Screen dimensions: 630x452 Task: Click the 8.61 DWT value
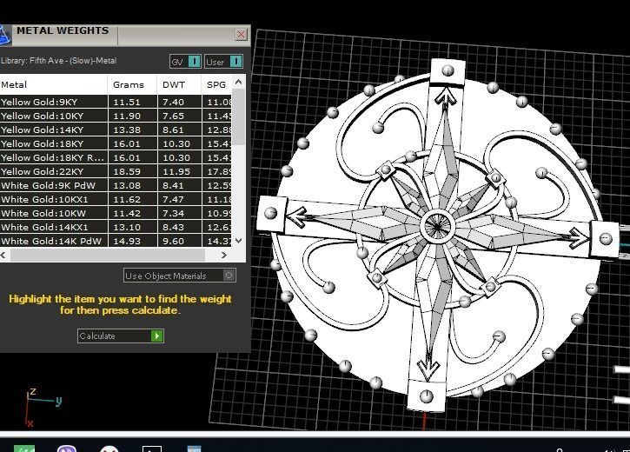click(173, 130)
